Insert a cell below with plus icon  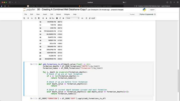tap(28, 18)
